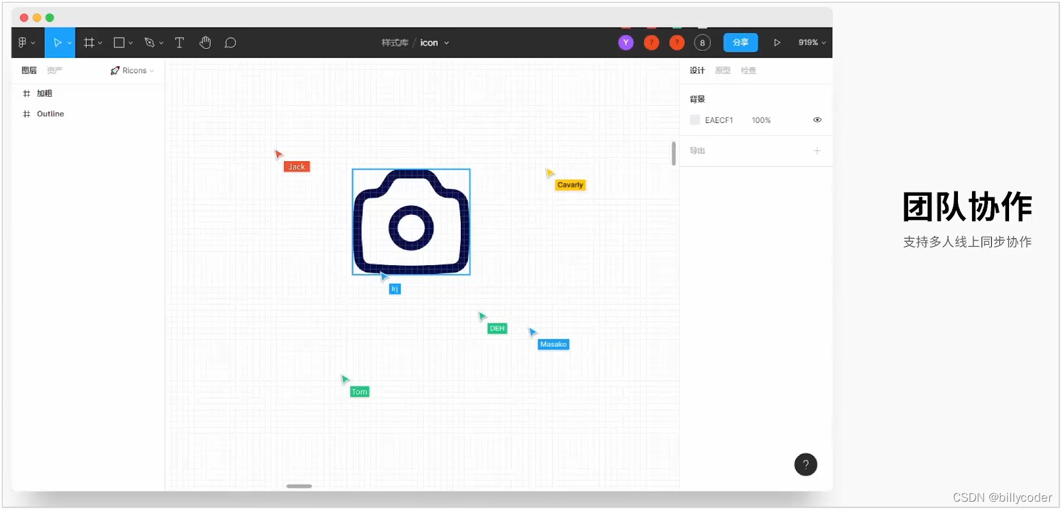This screenshot has height=510, width=1062.
Task: Click the red macOS close window button
Action: pos(24,18)
